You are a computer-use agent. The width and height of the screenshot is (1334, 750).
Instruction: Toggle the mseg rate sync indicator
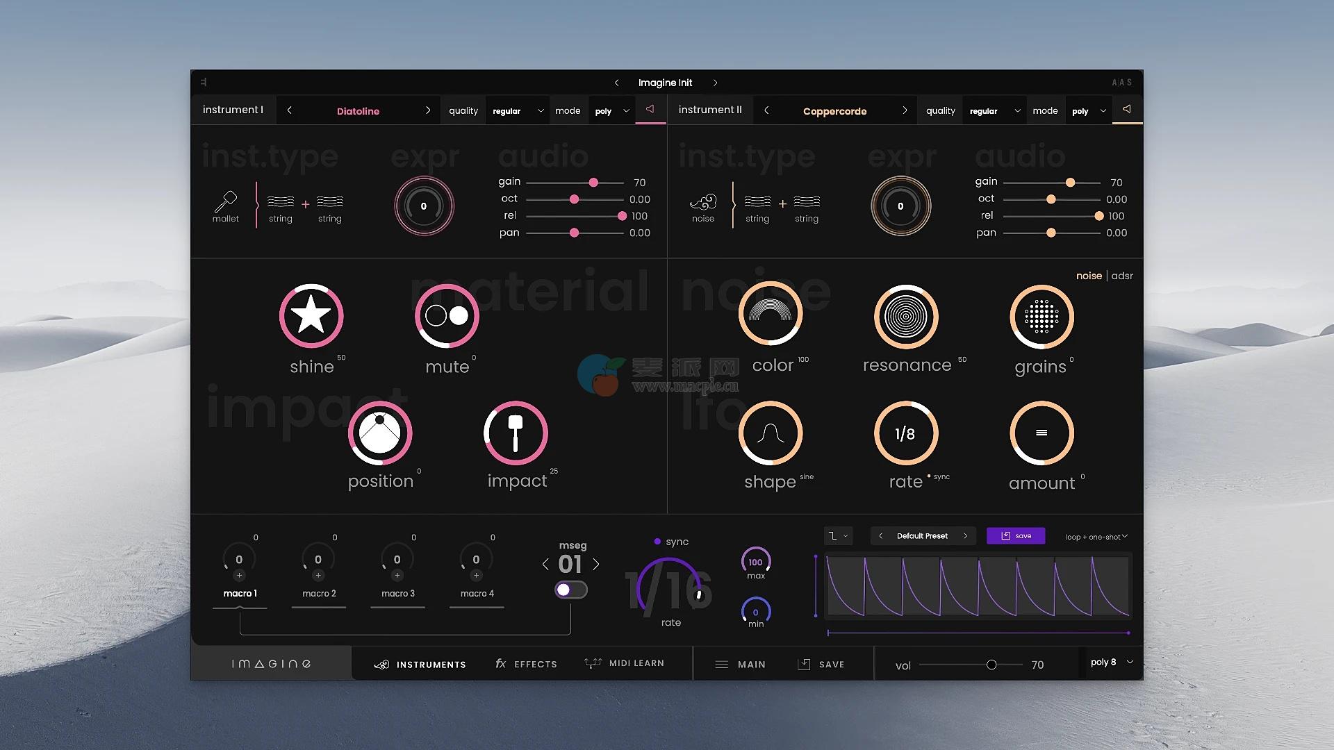(x=657, y=542)
